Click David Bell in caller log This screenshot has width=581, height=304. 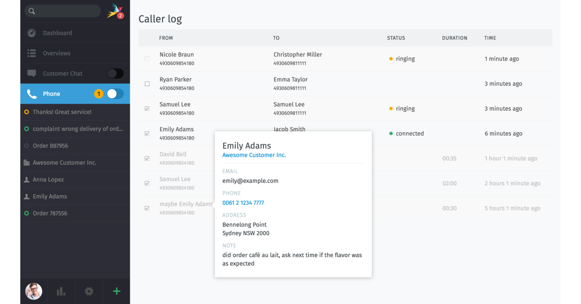tap(173, 154)
